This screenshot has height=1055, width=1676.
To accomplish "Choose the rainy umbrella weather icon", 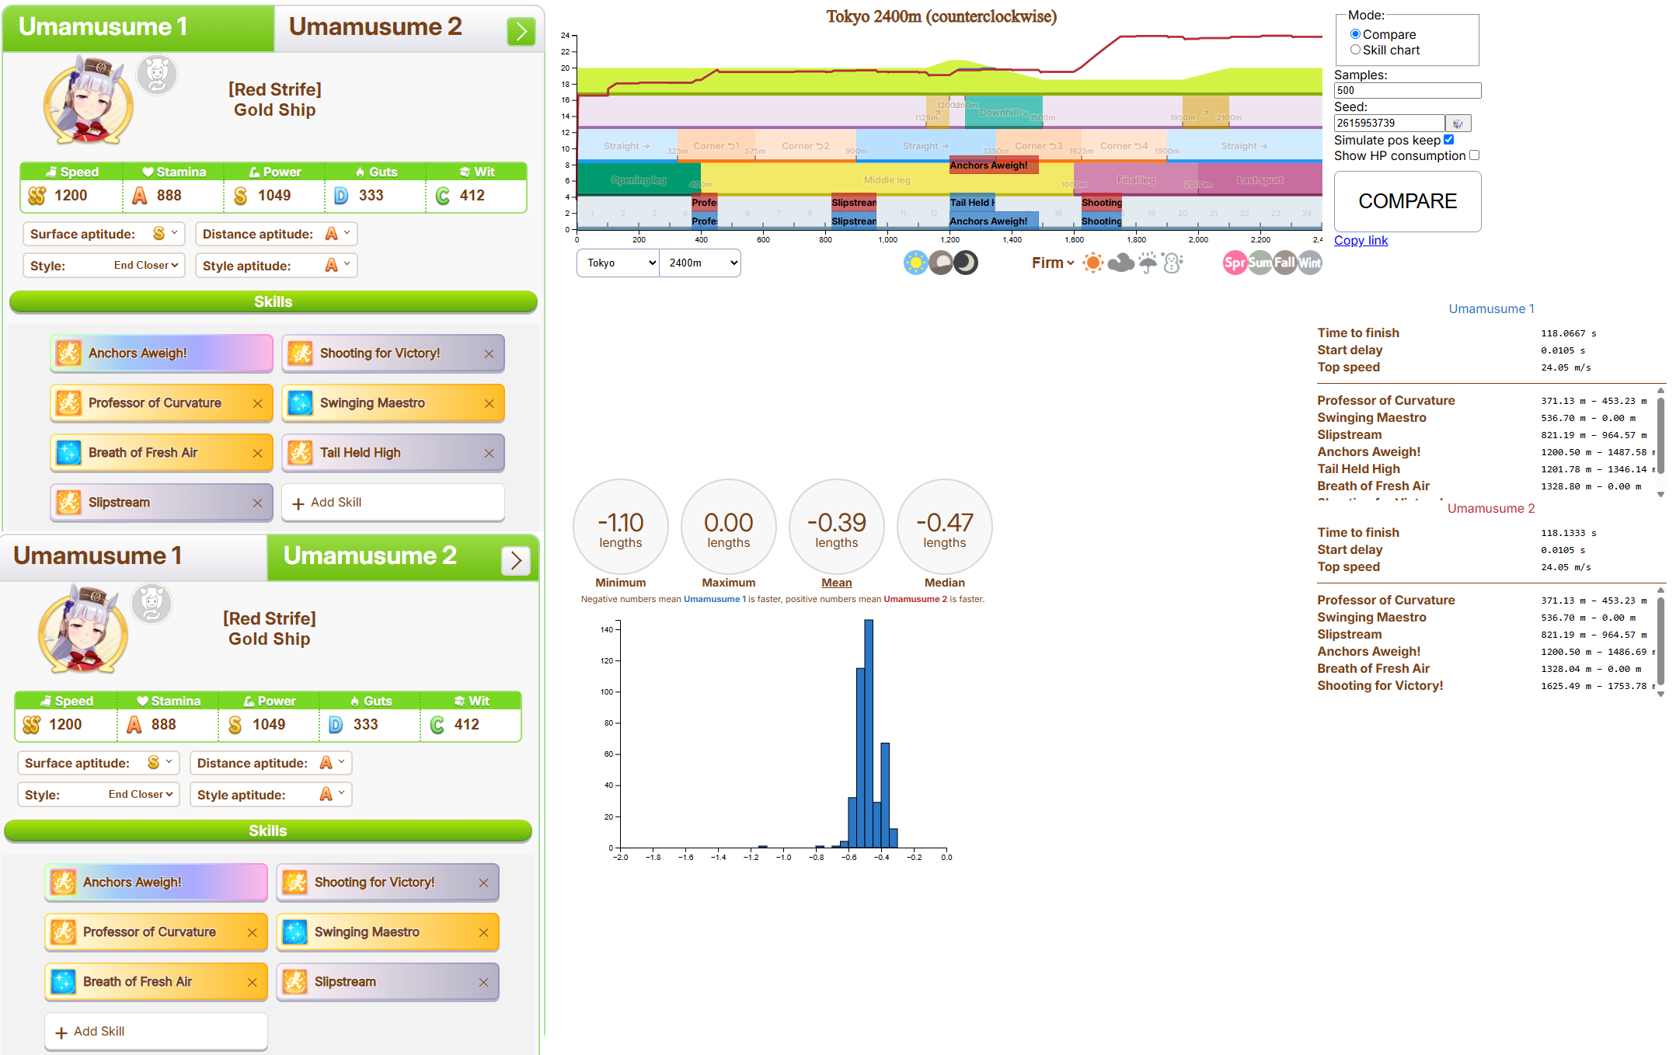I will coord(1148,263).
